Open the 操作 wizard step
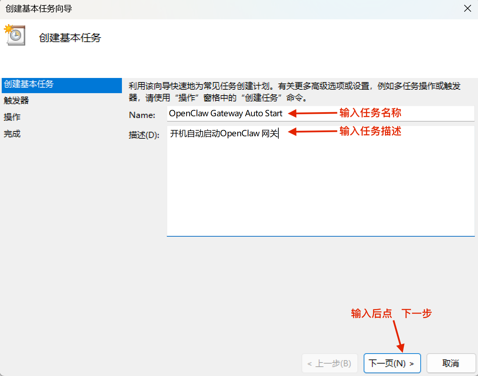The width and height of the screenshot is (478, 376). coord(12,117)
